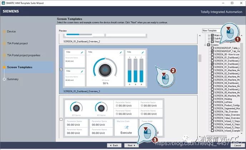
Task: Expand the Sub-N navigation tree node
Action: (x=209, y=38)
